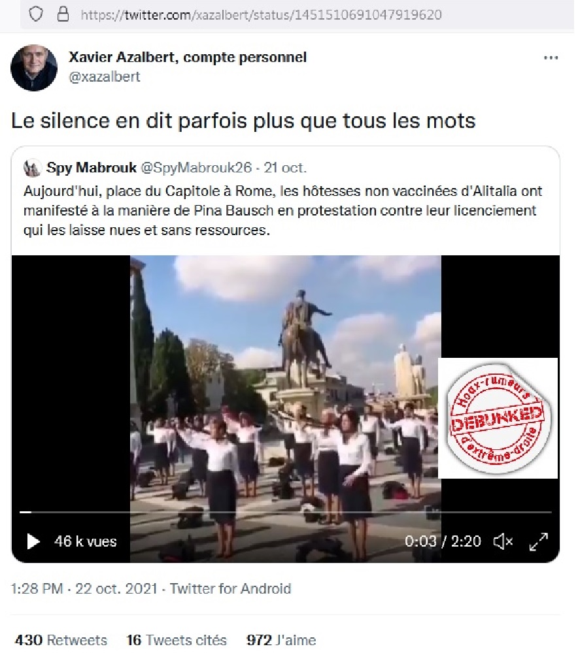Open the 1:28 PM 22 oct. 2021 timestamp
The height and width of the screenshot is (653, 578).
(84, 588)
